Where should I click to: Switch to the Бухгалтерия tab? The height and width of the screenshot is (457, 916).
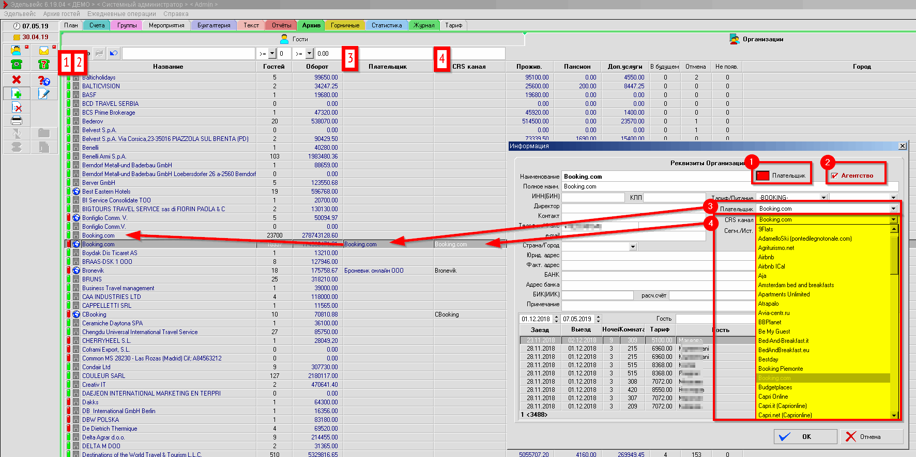213,25
